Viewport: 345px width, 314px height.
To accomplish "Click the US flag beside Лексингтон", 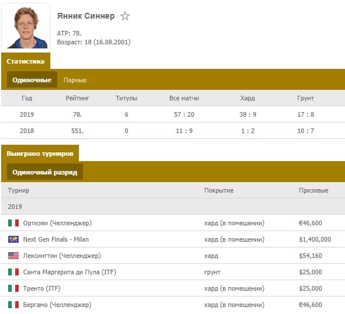I will point(13,256).
